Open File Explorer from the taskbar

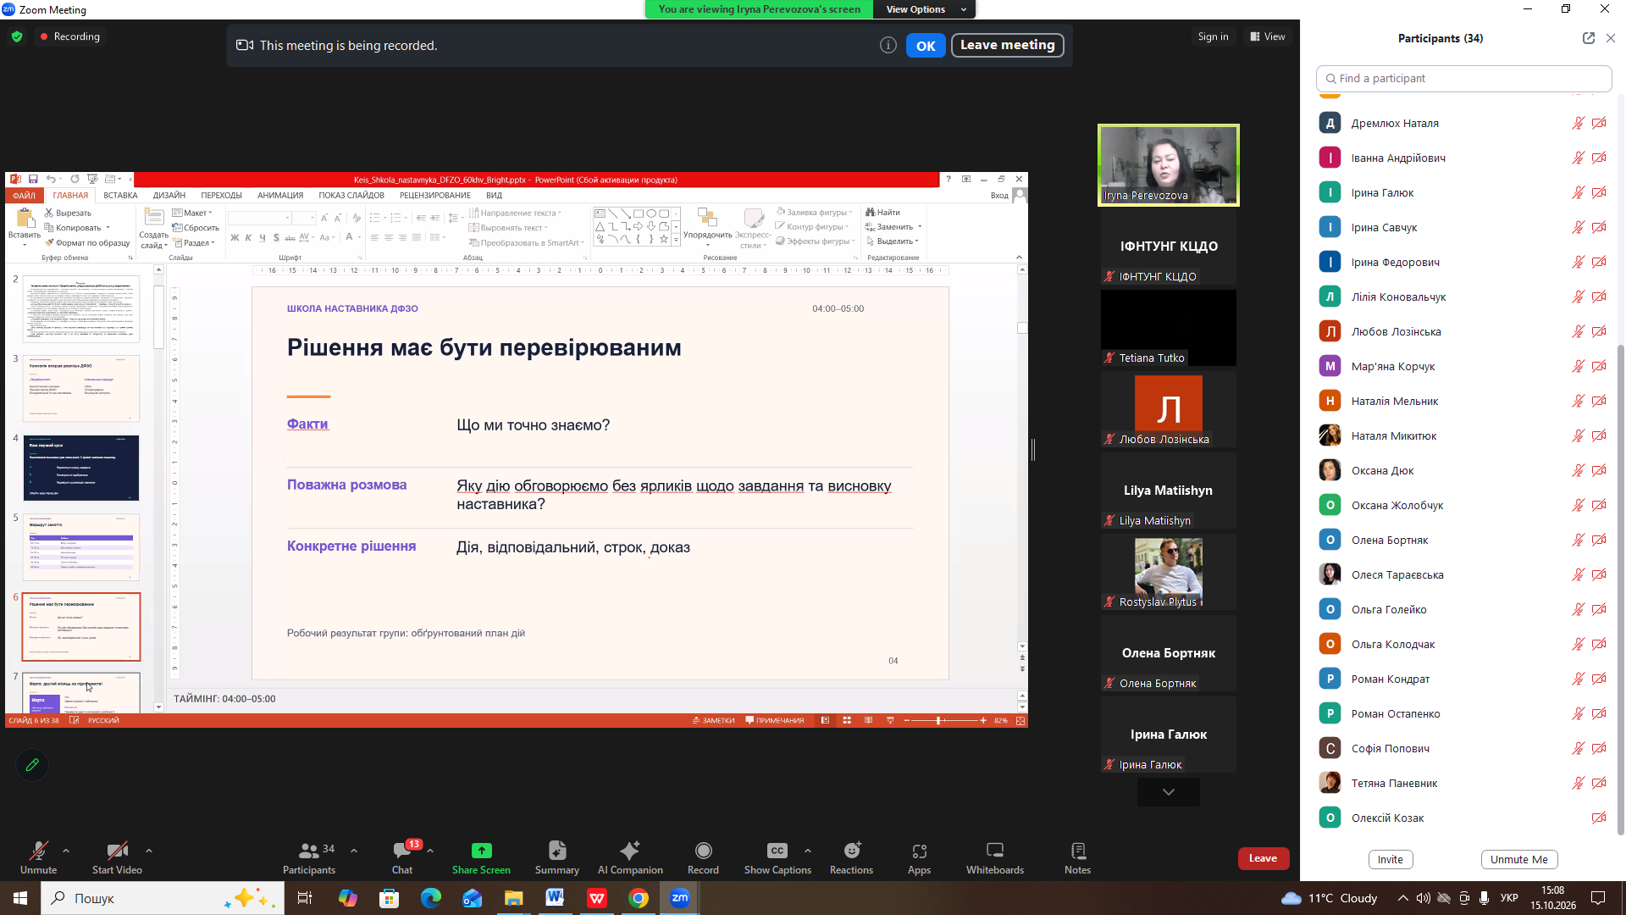513,898
